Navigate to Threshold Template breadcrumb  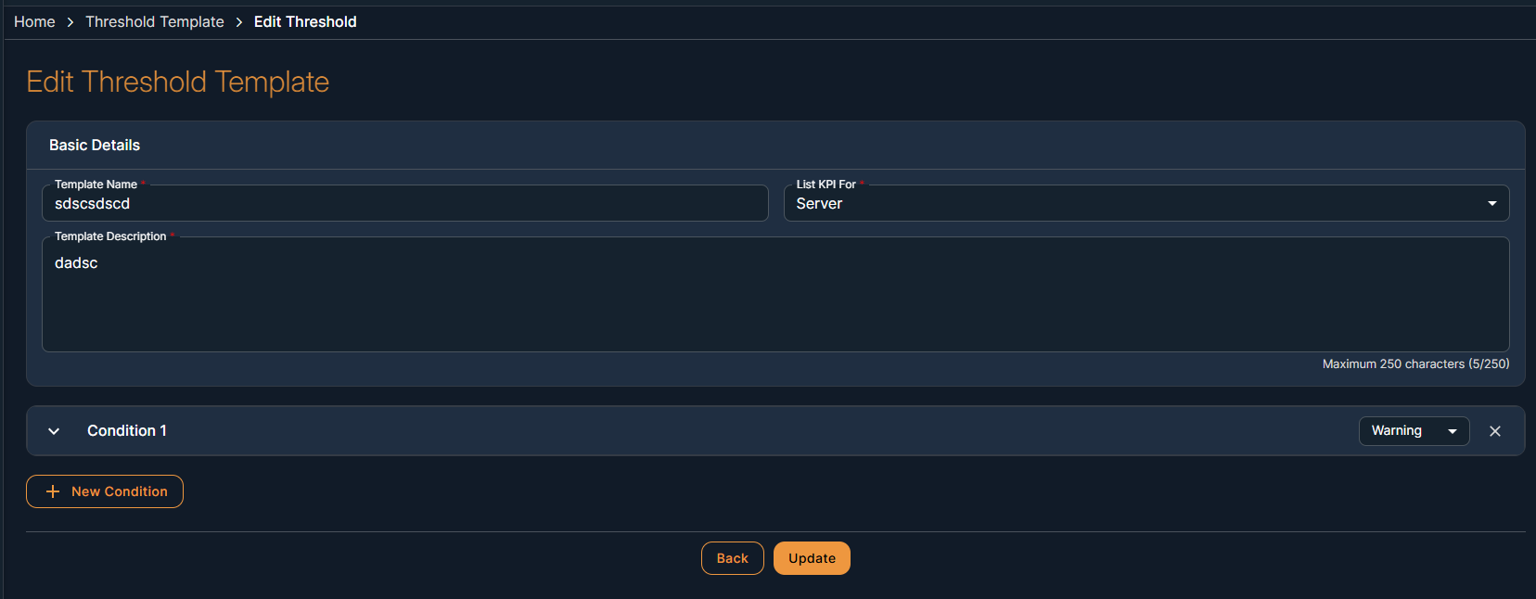click(155, 22)
